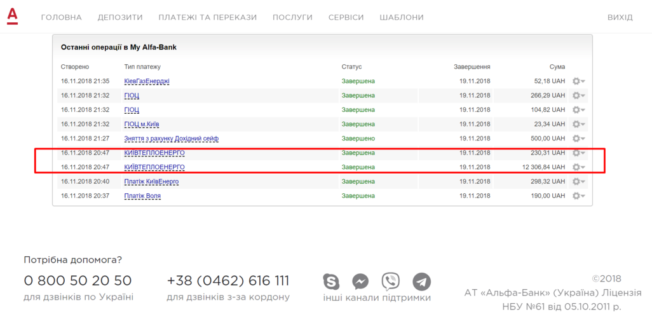Open СЕРВІСИ menu item
Screen dimensions: 652x314
pos(346,17)
